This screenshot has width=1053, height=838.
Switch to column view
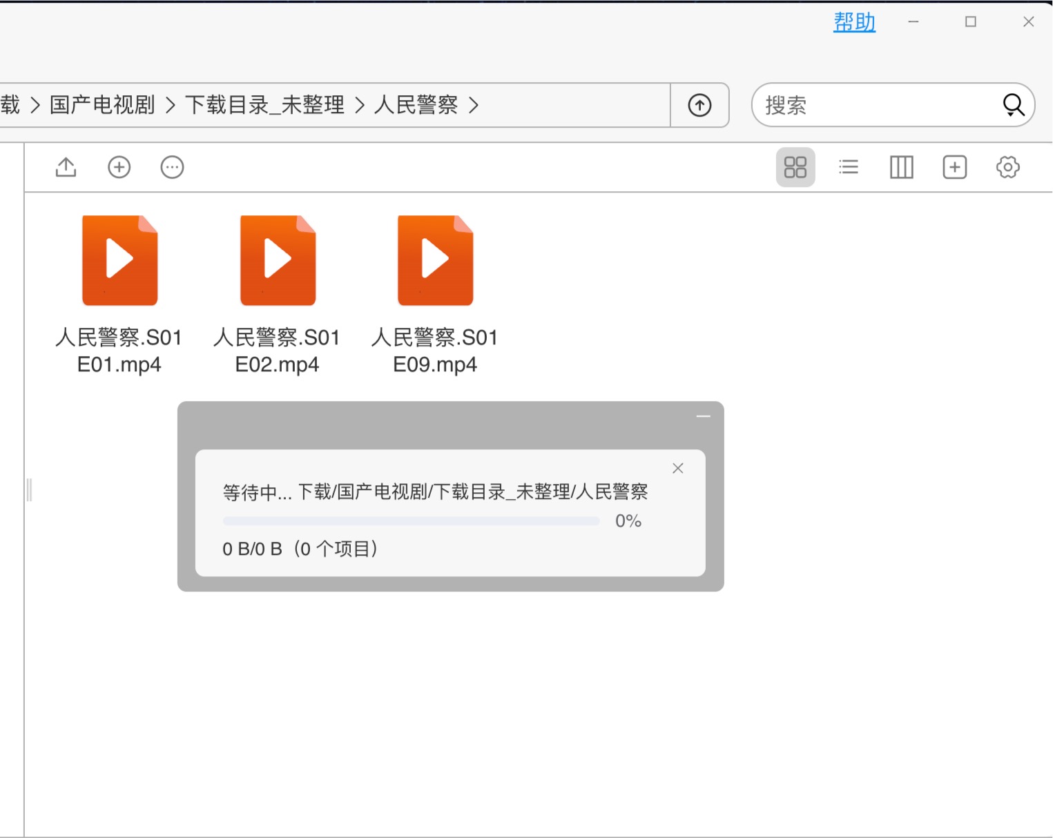(x=902, y=167)
